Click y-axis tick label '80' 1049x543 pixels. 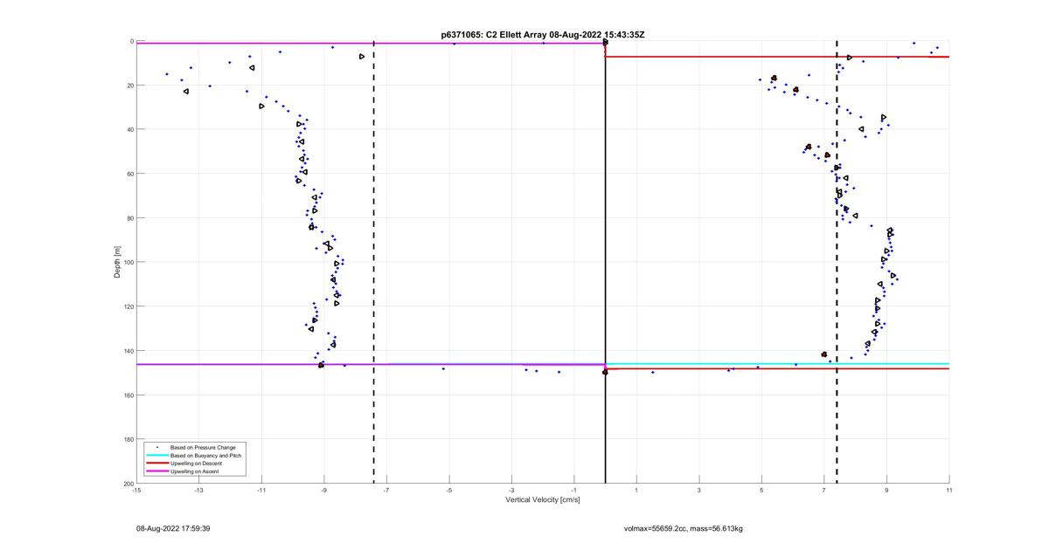(129, 218)
